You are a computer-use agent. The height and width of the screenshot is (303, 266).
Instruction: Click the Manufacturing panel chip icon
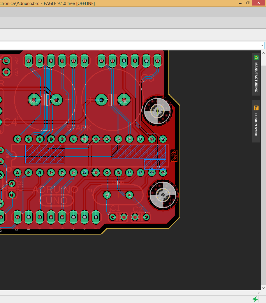(x=256, y=58)
